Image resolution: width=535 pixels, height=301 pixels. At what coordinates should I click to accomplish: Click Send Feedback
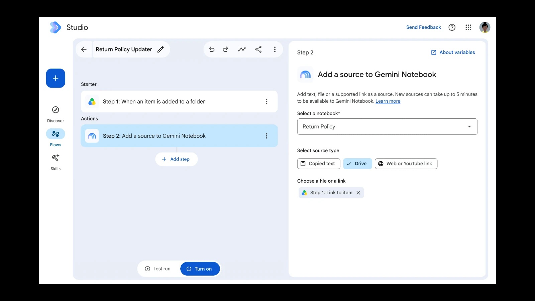[x=423, y=27]
